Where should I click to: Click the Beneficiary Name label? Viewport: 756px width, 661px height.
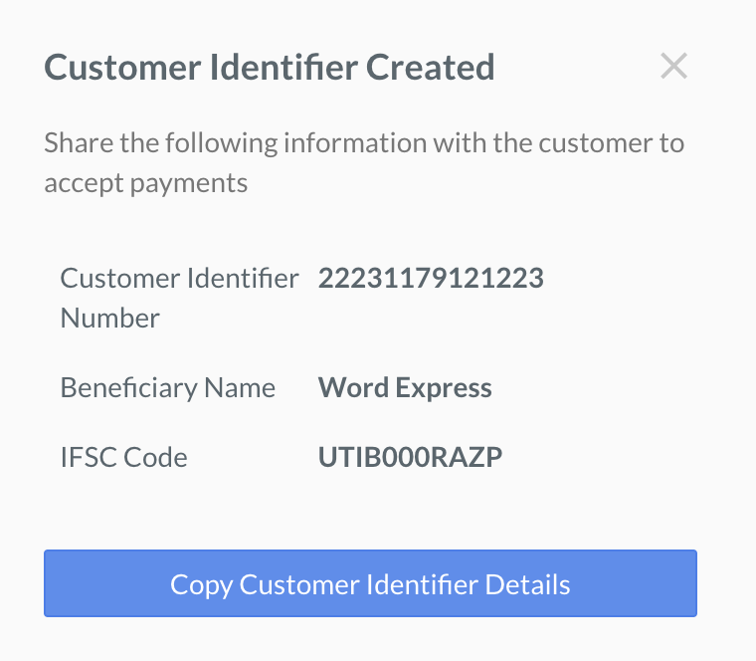pos(167,388)
